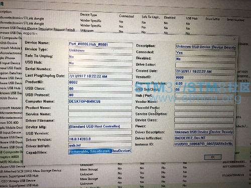Click the Last Plug/Unplug Date field

tap(100, 76)
